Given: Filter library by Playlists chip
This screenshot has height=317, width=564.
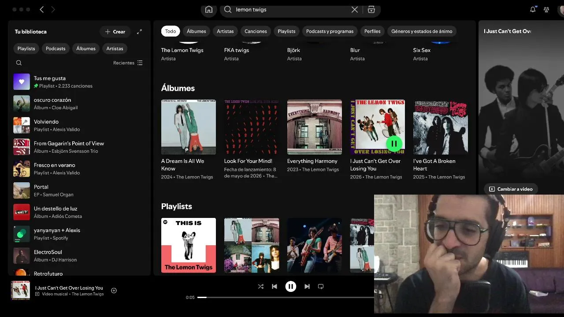Looking at the screenshot, I should click(x=26, y=48).
